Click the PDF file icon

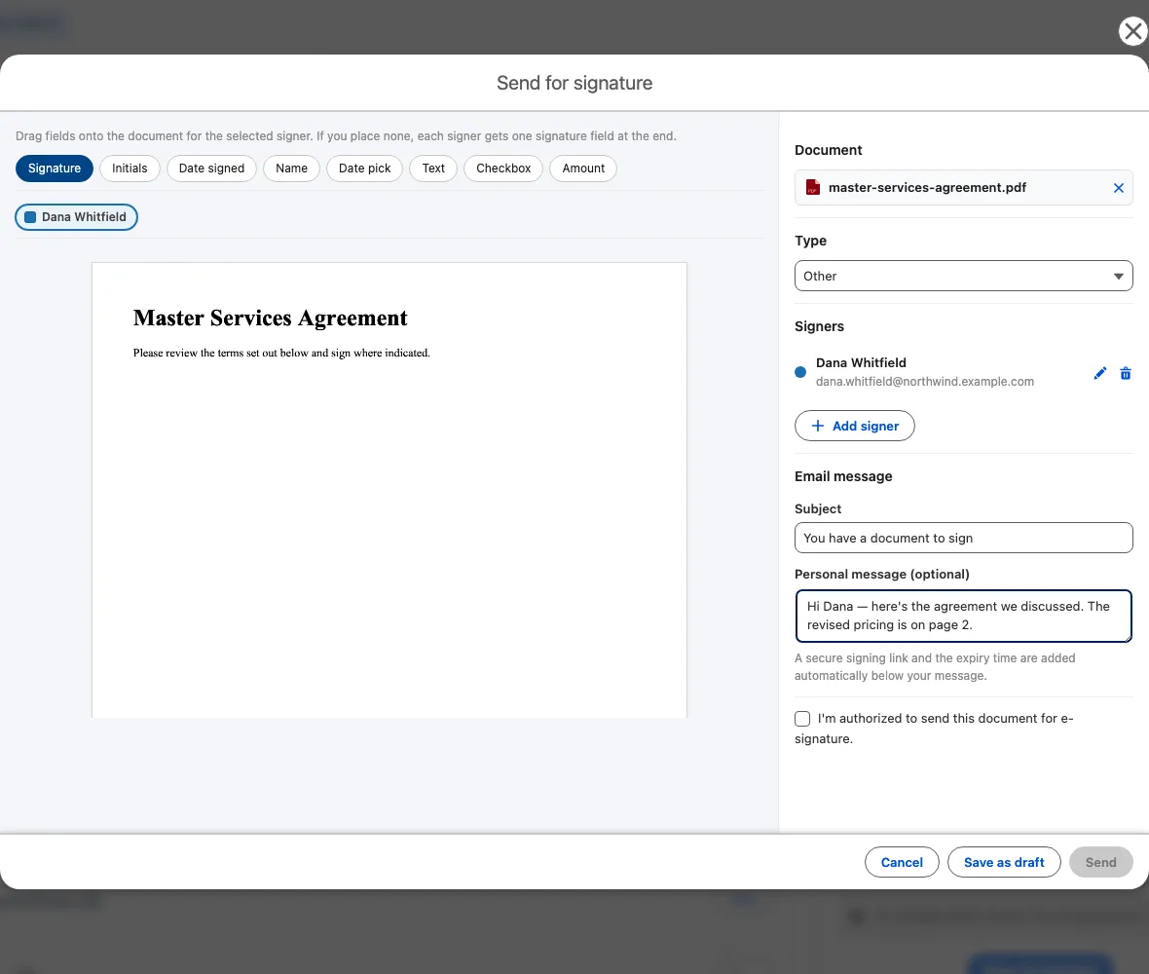pyautogui.click(x=813, y=188)
